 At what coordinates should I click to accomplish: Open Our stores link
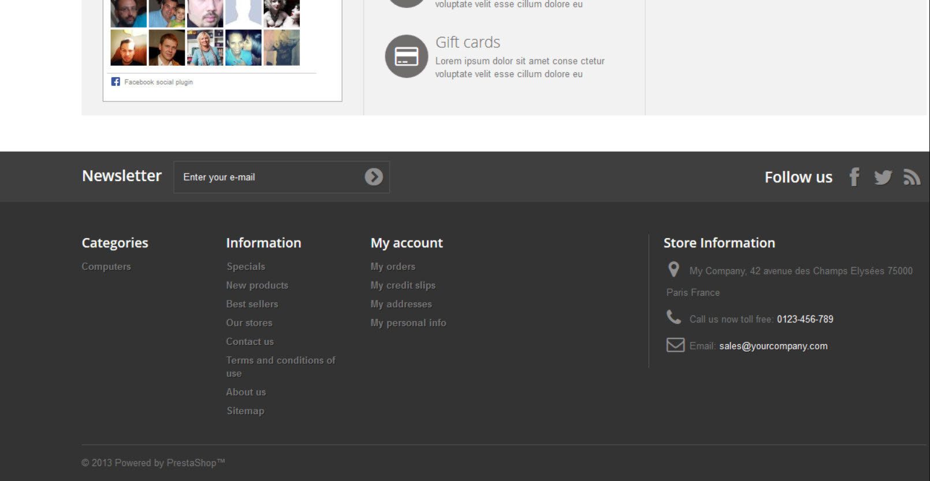[x=249, y=323]
